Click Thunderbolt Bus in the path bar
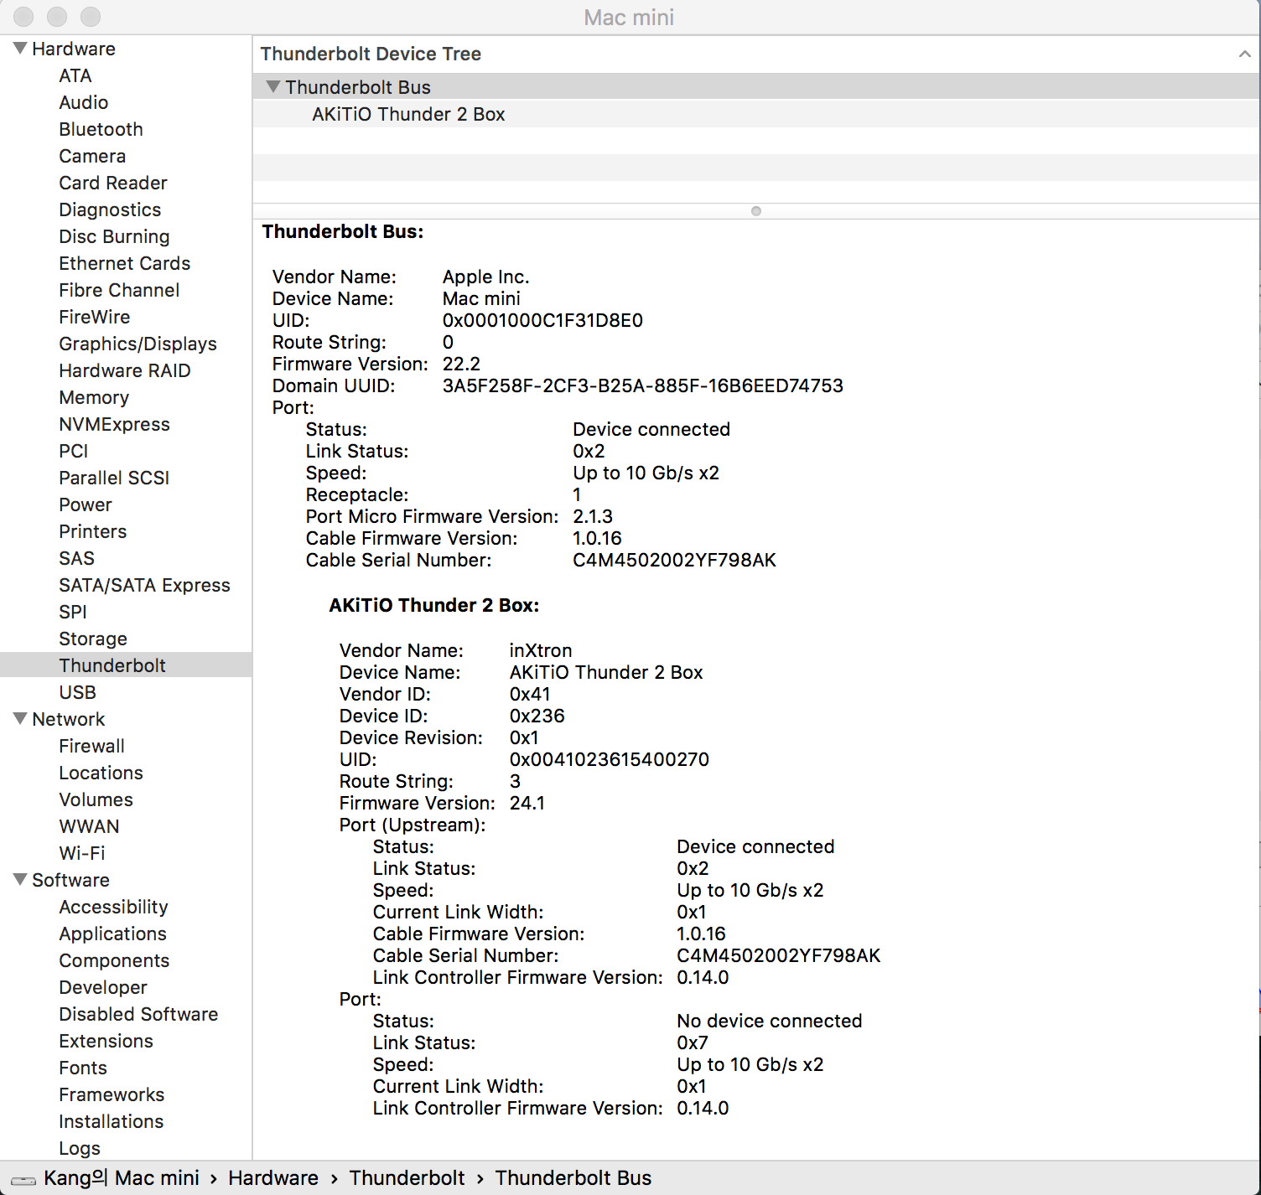 pos(573,1177)
